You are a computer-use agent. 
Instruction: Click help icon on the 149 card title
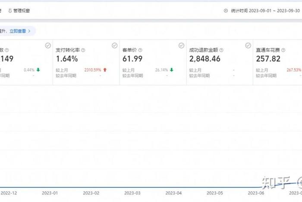(x=7, y=50)
